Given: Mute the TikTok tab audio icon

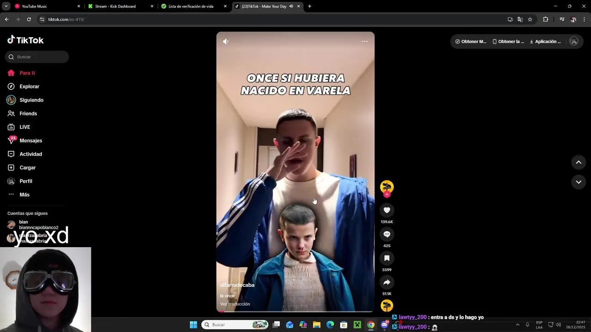Looking at the screenshot, I should click(x=291, y=6).
